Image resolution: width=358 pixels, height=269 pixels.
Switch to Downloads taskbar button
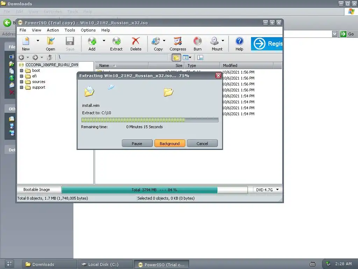(49, 264)
